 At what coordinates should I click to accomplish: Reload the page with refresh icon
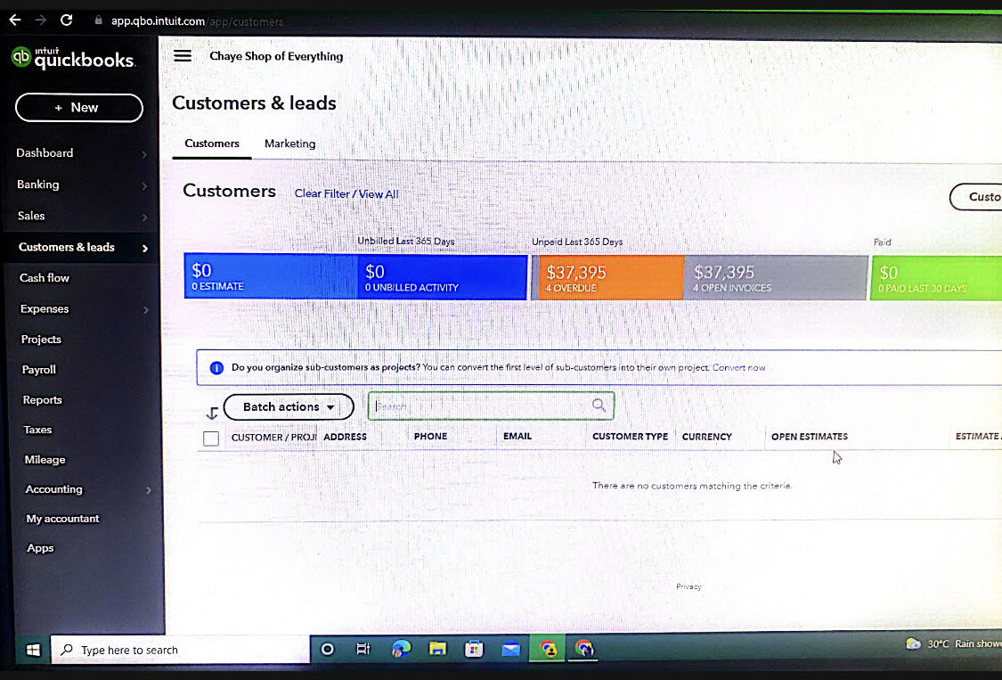pyautogui.click(x=67, y=20)
